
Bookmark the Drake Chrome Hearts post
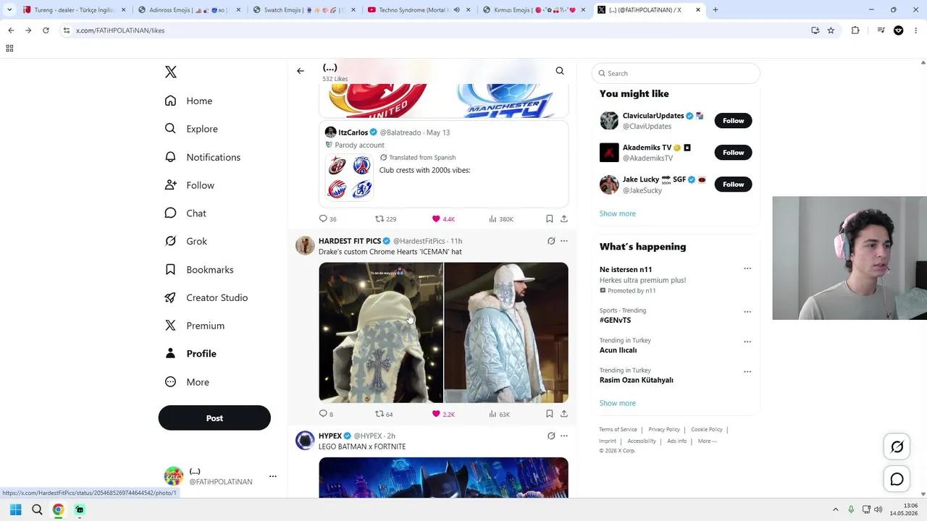(x=550, y=414)
